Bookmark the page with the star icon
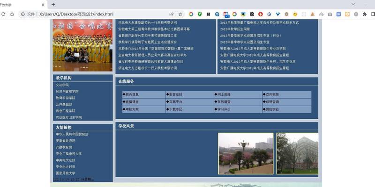The image size is (375, 187). (180, 14)
